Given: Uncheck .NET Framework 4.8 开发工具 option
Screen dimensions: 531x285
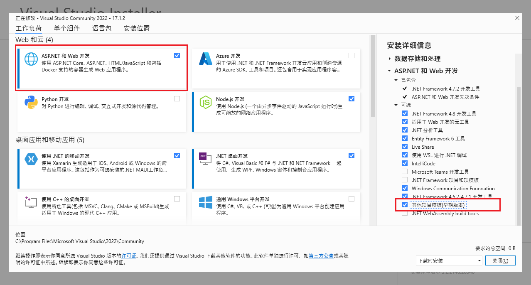Looking at the screenshot, I should pyautogui.click(x=405, y=113).
